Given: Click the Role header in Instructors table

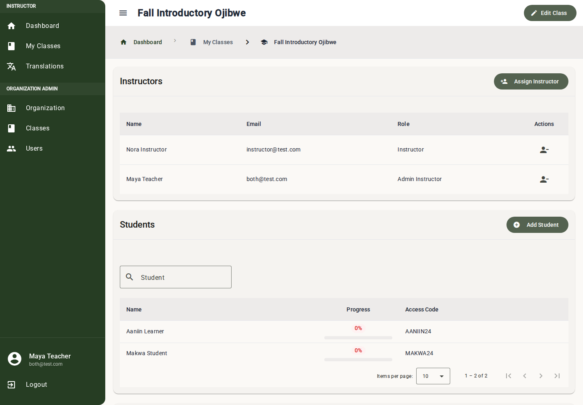Looking at the screenshot, I should pos(404,124).
